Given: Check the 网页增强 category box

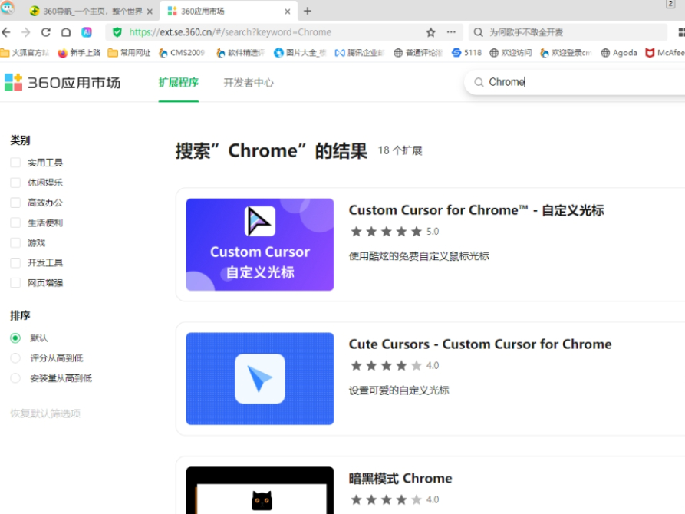Looking at the screenshot, I should click(15, 283).
